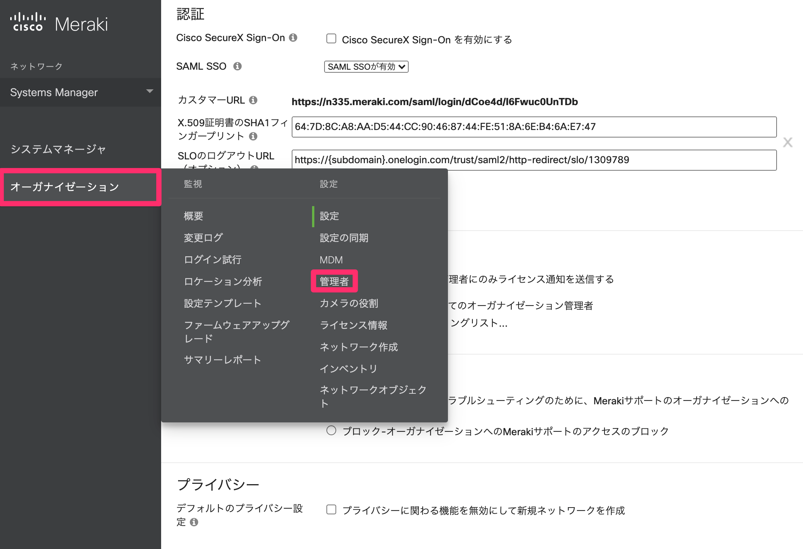Open the SAML SSO dropdown
Image resolution: width=803 pixels, height=549 pixels.
pos(366,67)
